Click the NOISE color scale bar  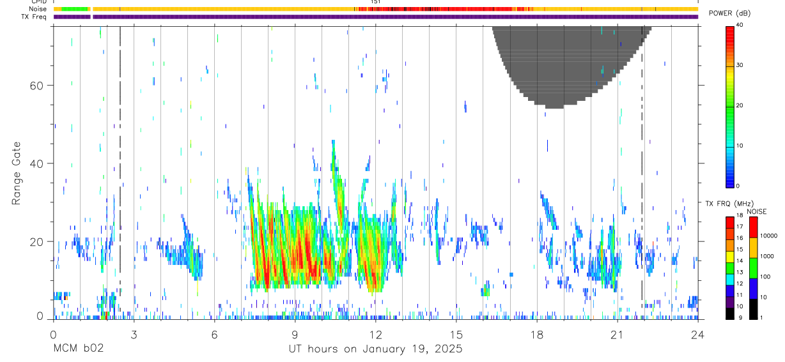[754, 268]
